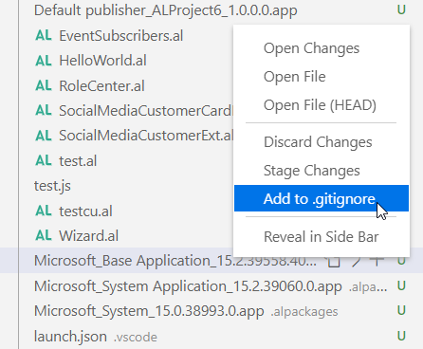Click AL icon next to EventSubscribers.al
The image size is (423, 349).
point(44,35)
